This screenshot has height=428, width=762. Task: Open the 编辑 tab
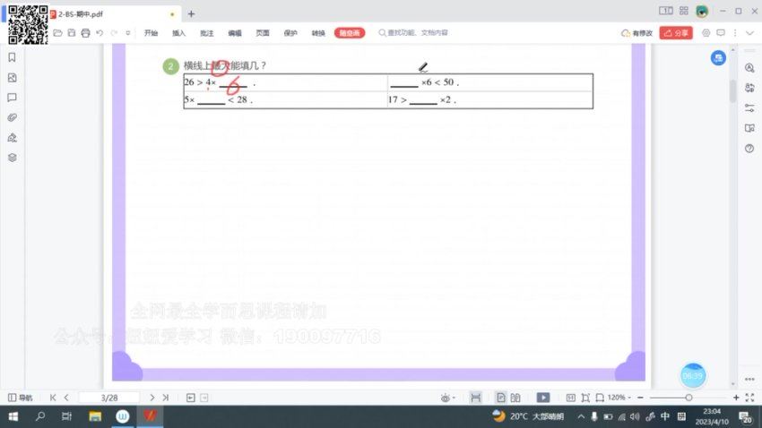[x=235, y=33]
